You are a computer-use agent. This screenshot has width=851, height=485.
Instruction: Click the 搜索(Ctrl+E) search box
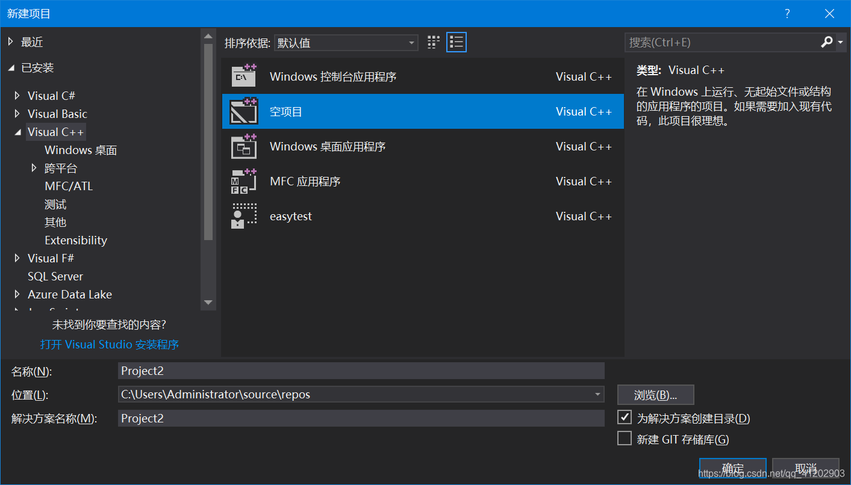pos(722,42)
